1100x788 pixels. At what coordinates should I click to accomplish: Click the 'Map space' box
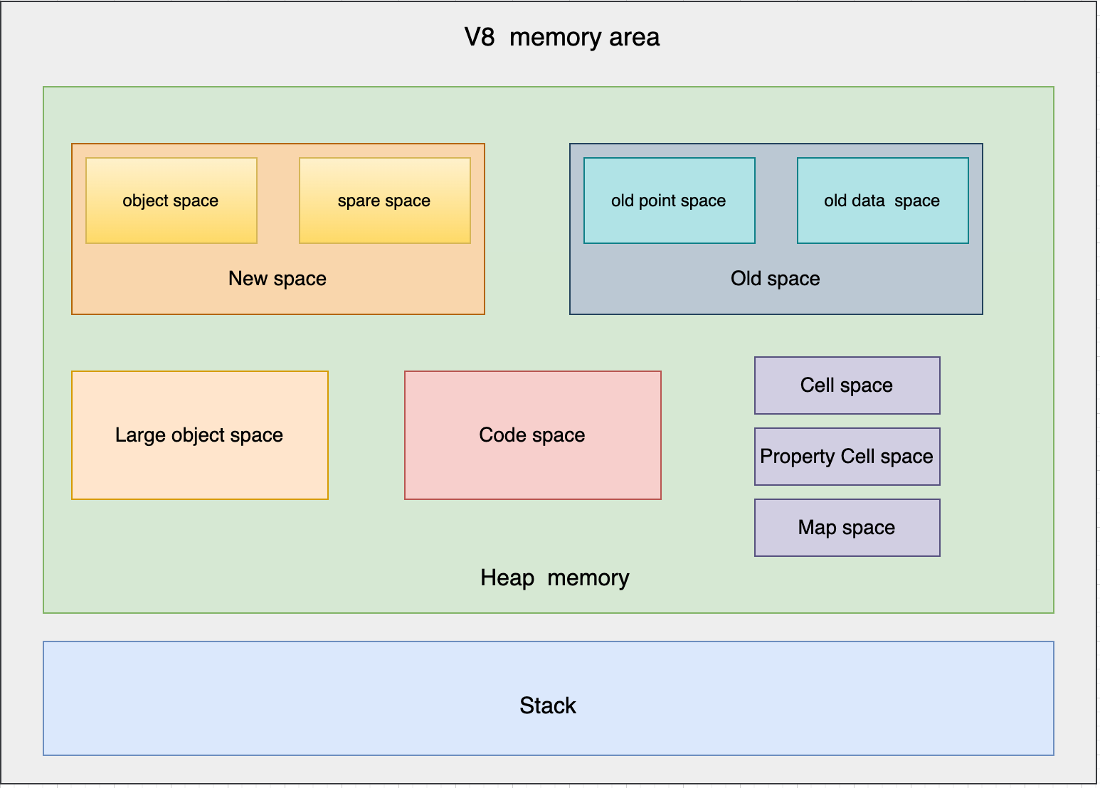click(x=847, y=528)
